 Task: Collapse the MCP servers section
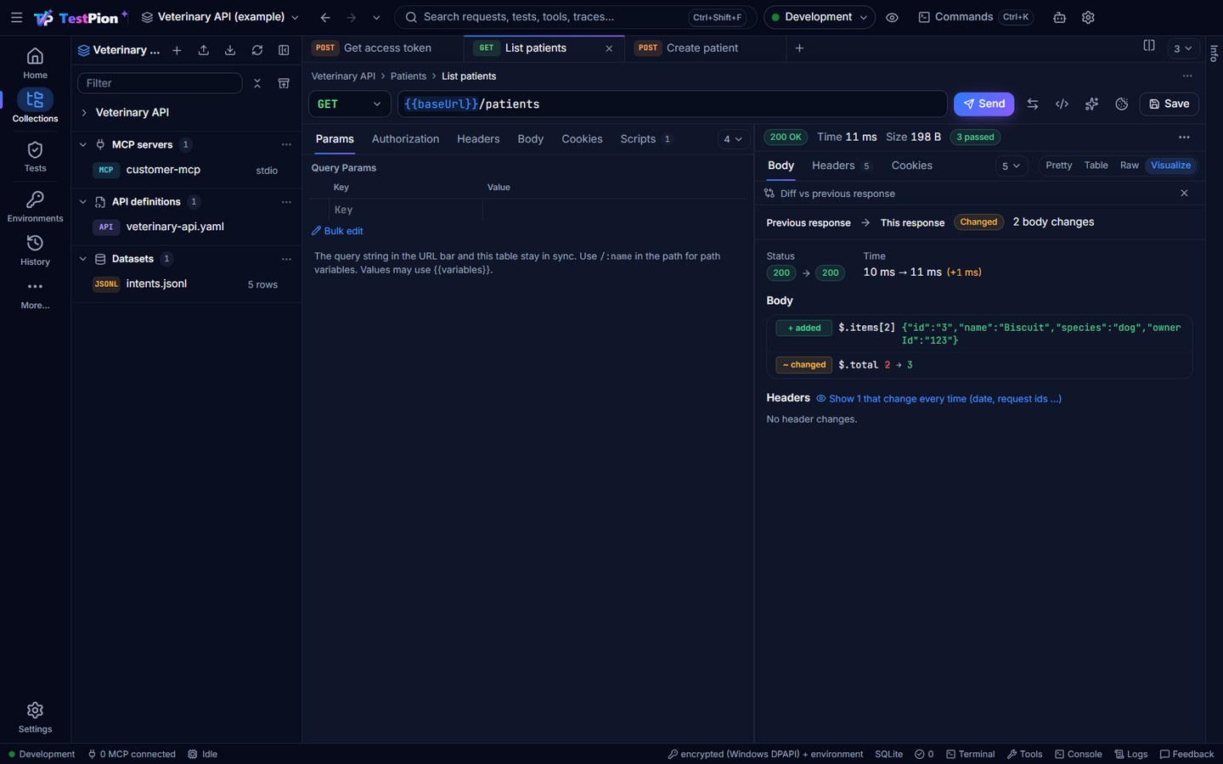pyautogui.click(x=82, y=144)
